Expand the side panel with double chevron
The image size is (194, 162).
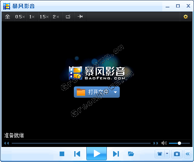point(188,154)
